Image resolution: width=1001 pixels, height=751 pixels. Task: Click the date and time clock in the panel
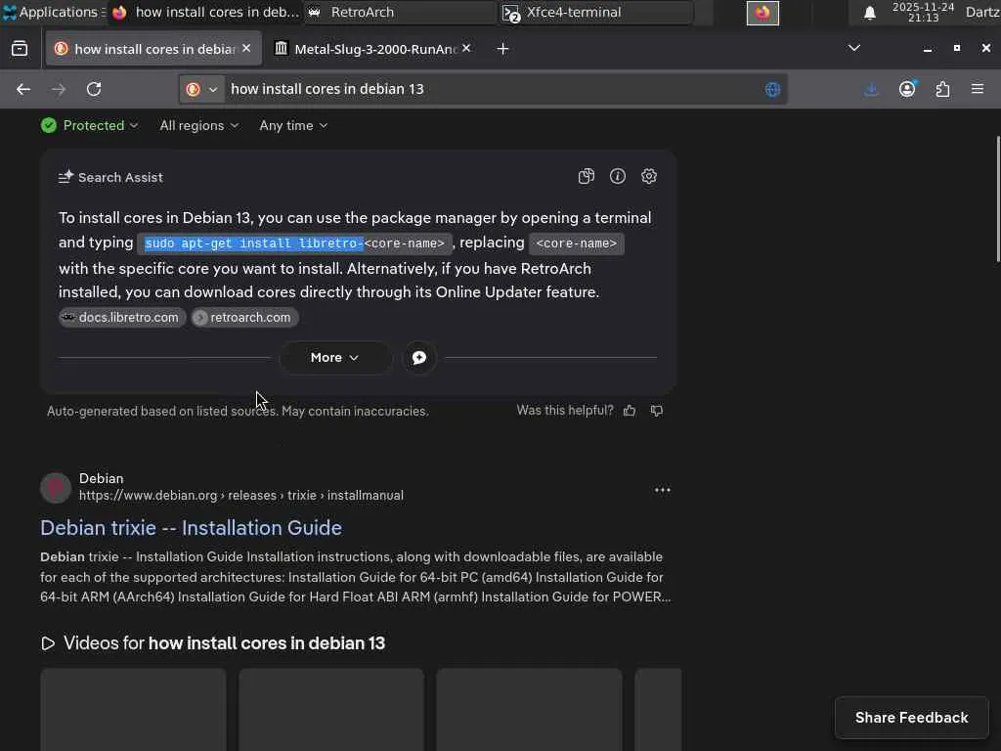pyautogui.click(x=923, y=12)
